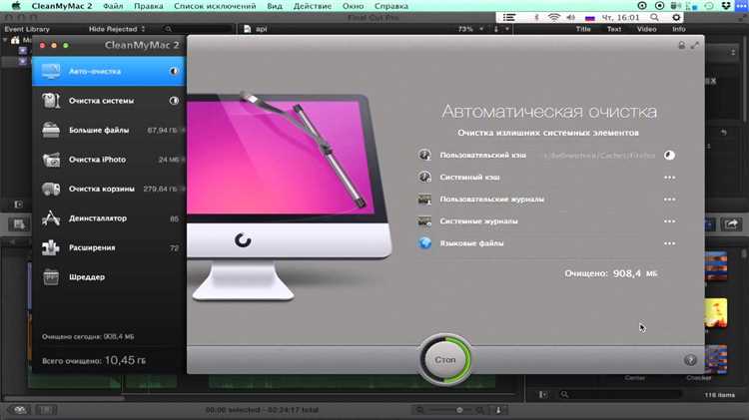Click the clock showing Чт, 16:01

click(x=620, y=18)
